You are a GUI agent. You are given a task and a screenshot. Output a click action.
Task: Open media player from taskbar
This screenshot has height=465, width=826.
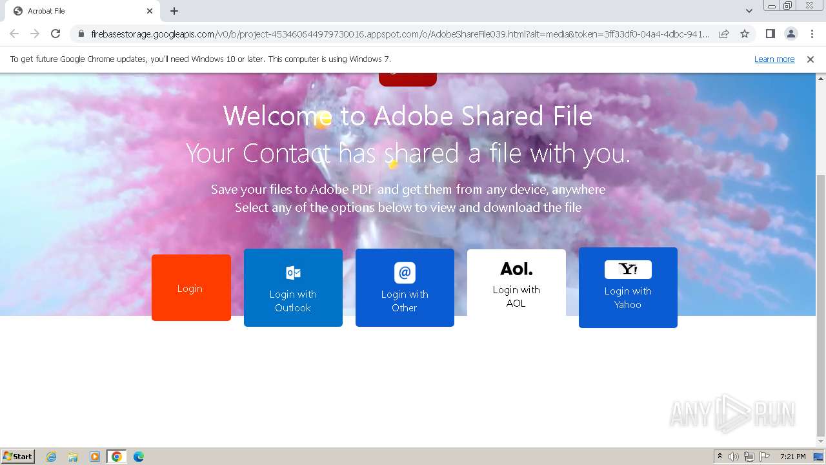click(95, 457)
